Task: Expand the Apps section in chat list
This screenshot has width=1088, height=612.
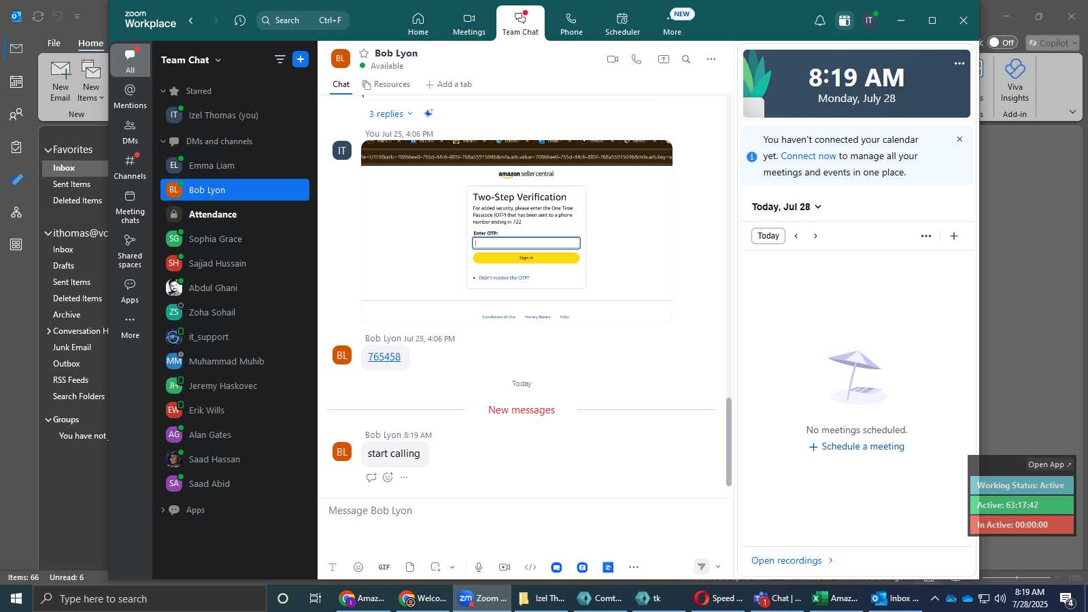Action: pos(163,510)
